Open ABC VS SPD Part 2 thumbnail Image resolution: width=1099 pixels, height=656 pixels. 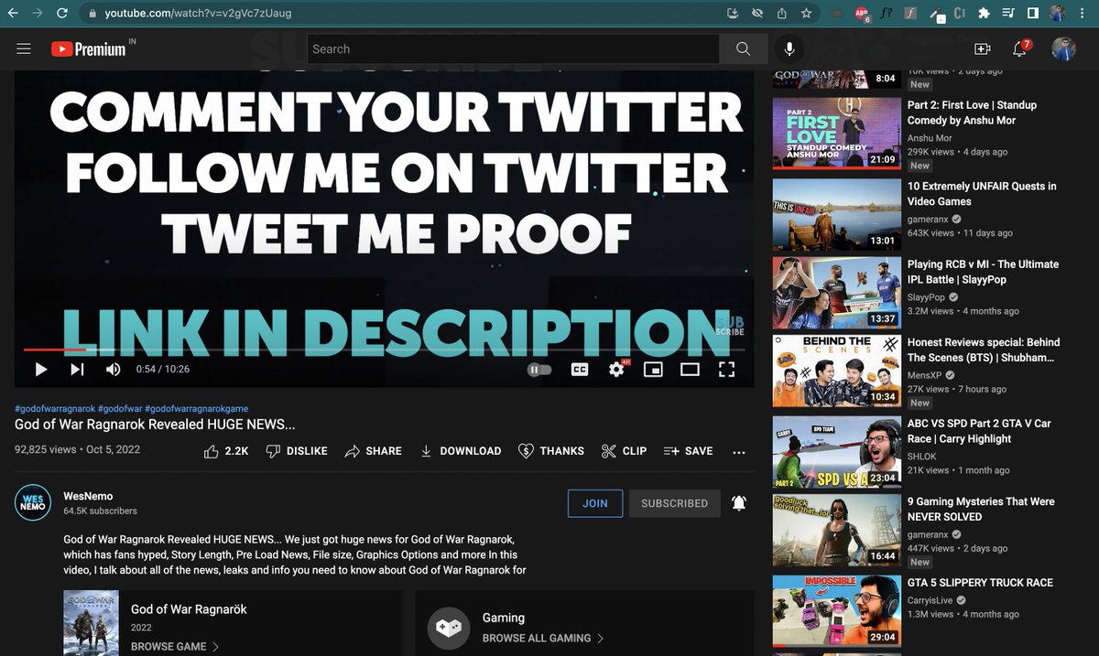point(837,452)
